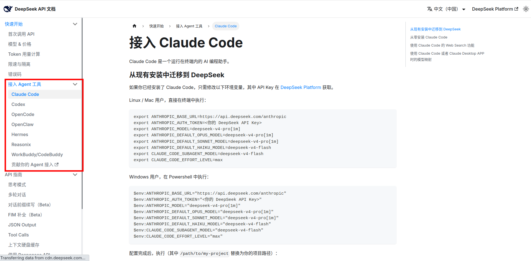Open 上下文硬盘缓存 page

(24, 245)
